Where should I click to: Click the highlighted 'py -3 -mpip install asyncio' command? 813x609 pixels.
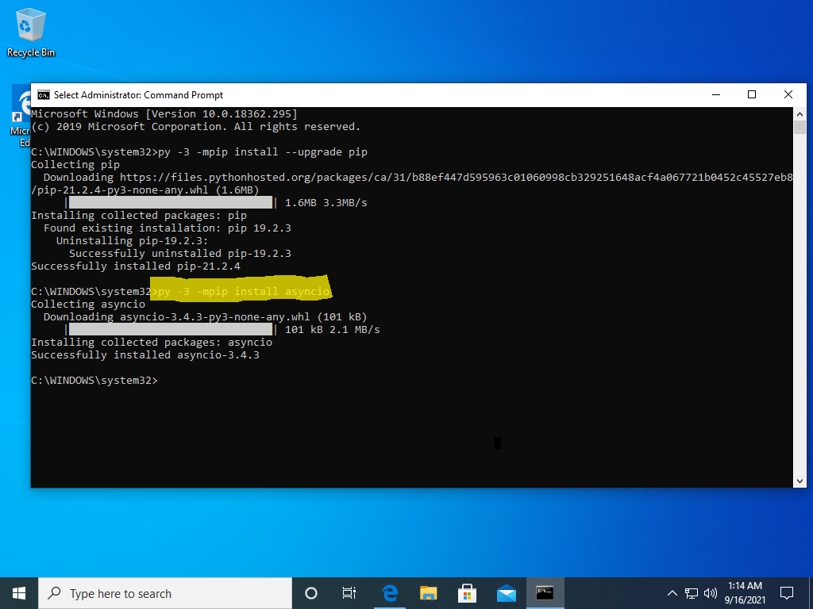point(244,292)
